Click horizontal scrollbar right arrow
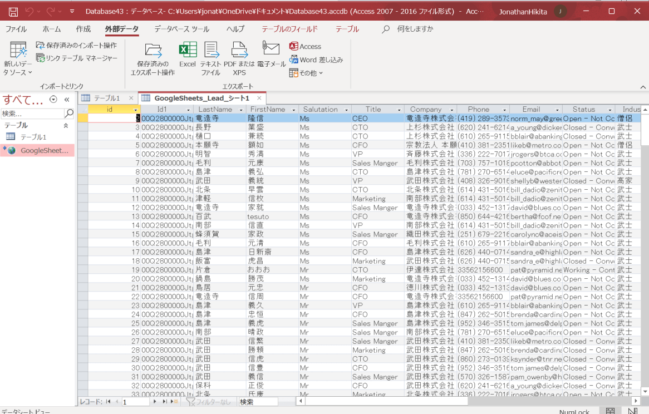 point(636,401)
